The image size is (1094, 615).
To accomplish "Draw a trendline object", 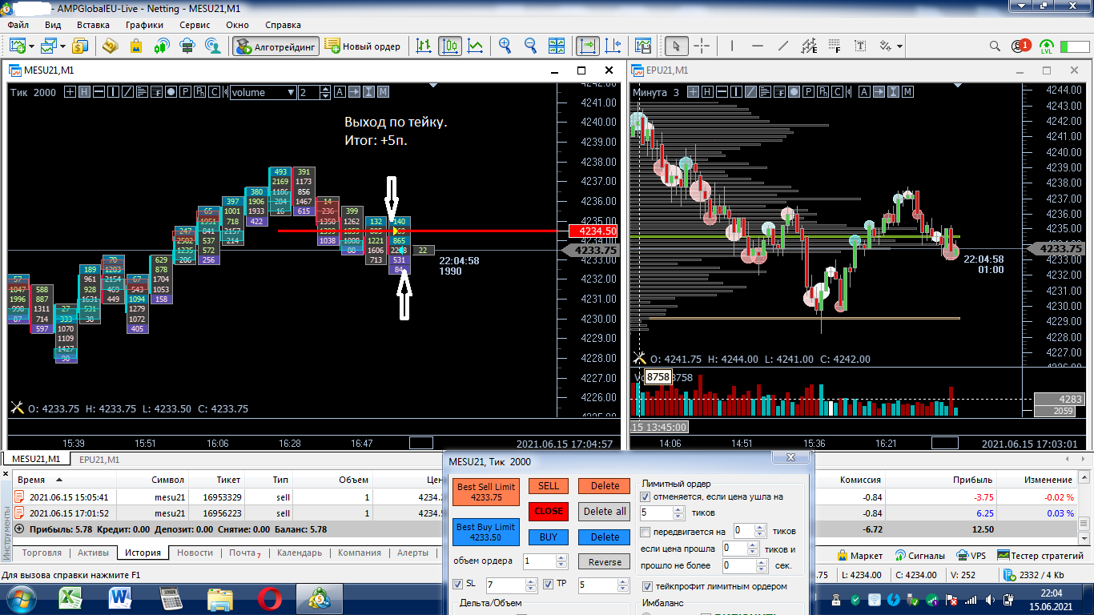I will (783, 46).
